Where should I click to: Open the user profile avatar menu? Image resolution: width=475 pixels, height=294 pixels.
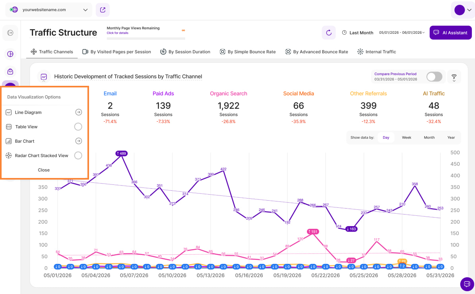[463, 10]
